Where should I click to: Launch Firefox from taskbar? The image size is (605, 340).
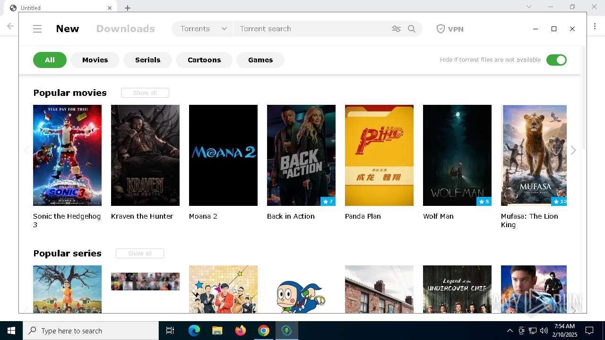(x=240, y=331)
